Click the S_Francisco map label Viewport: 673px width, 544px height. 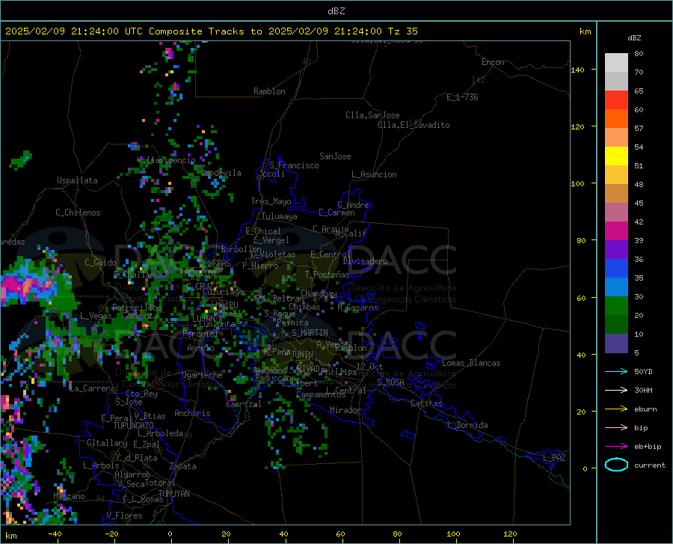click(x=294, y=165)
